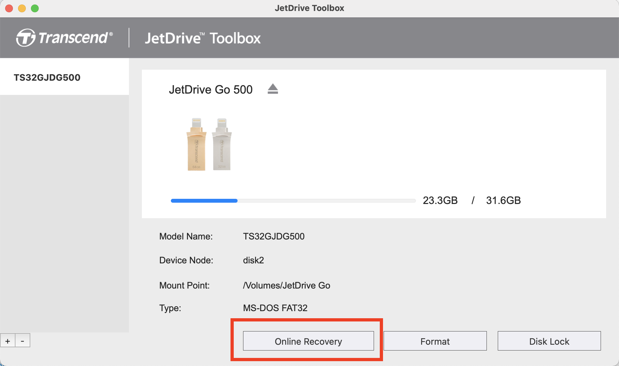Image resolution: width=619 pixels, height=366 pixels.
Task: Click the 23.3GB used value
Action: [x=440, y=200]
